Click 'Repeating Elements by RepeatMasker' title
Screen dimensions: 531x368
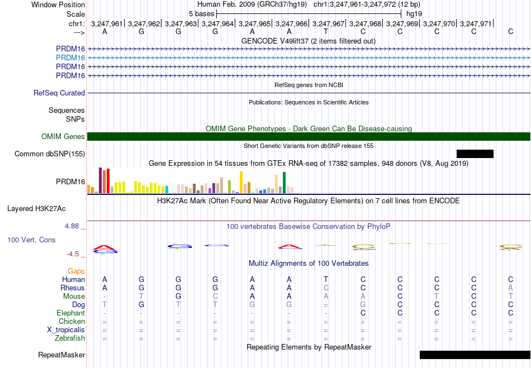pyautogui.click(x=309, y=347)
